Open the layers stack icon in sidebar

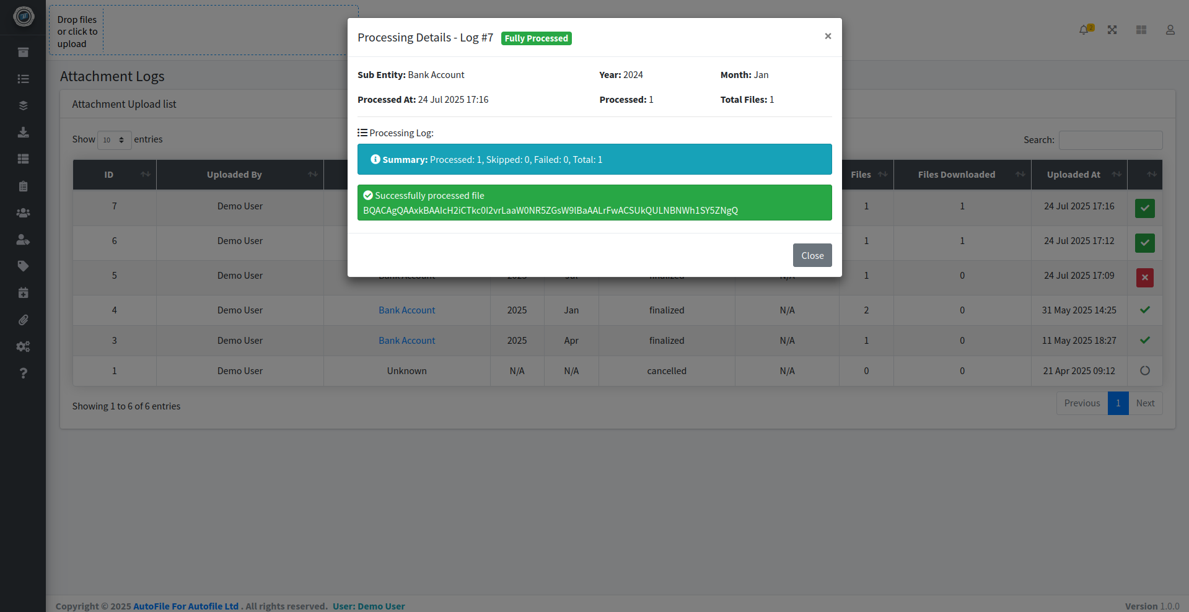coord(23,105)
